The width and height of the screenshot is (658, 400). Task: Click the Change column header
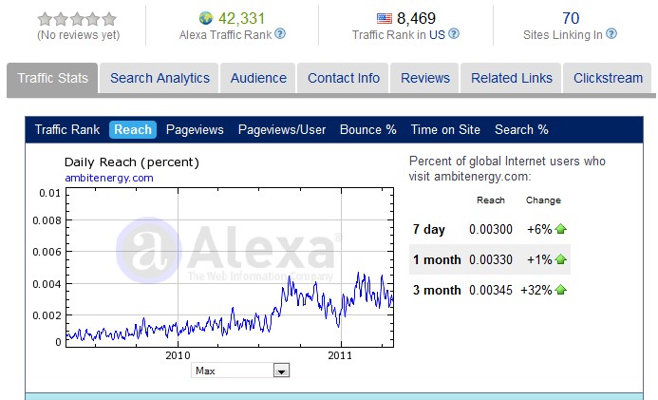point(543,200)
